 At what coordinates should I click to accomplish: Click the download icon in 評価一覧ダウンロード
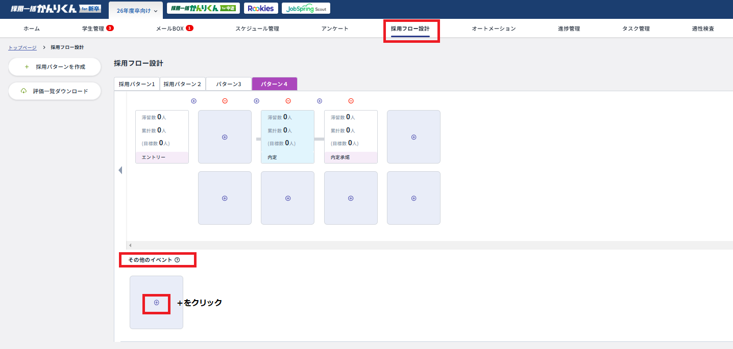click(x=23, y=91)
